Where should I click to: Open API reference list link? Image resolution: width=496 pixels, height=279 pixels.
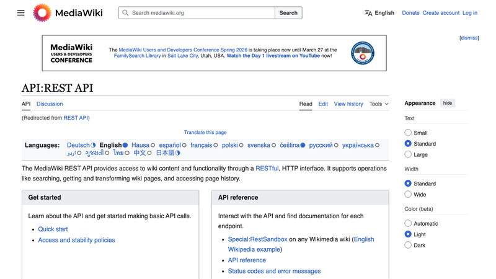(x=247, y=260)
